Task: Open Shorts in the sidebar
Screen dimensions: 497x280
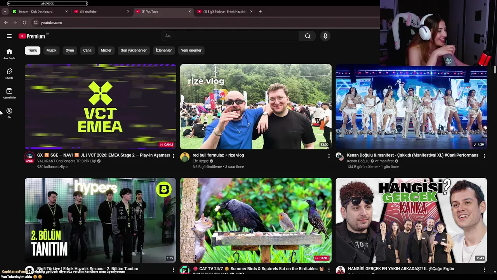Action: [x=9, y=73]
